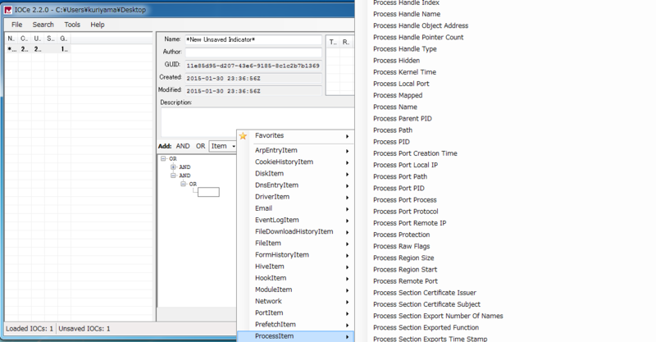Open the File menu
This screenshot has height=342, width=656.
point(16,25)
